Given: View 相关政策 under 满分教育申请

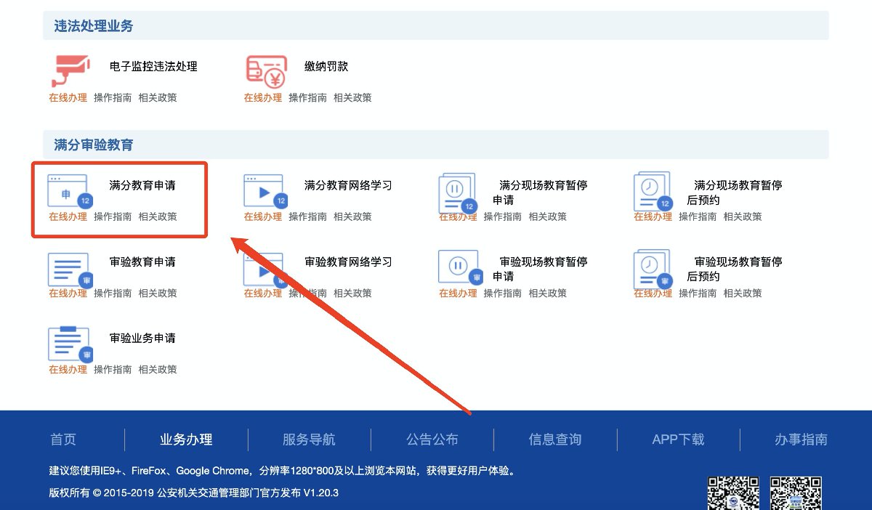Looking at the screenshot, I should click(x=158, y=216).
